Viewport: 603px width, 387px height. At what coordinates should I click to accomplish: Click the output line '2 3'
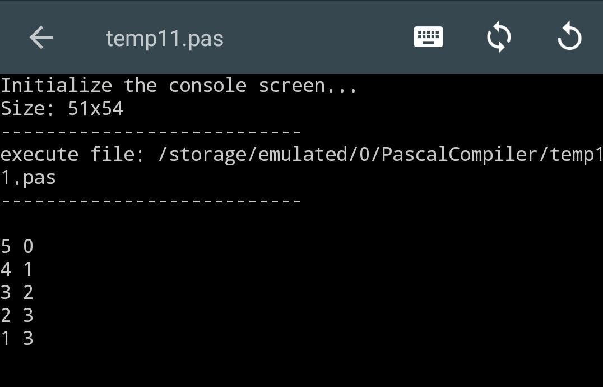[x=17, y=316]
